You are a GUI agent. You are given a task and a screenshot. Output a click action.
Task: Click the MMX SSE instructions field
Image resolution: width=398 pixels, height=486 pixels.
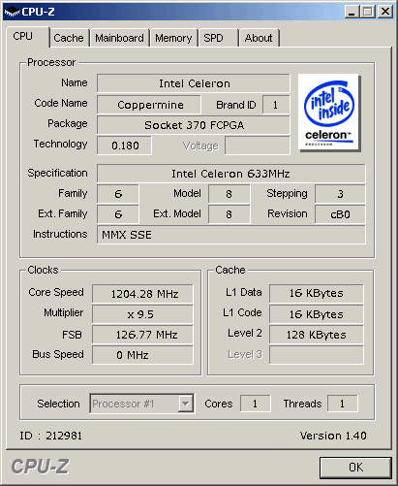point(231,235)
